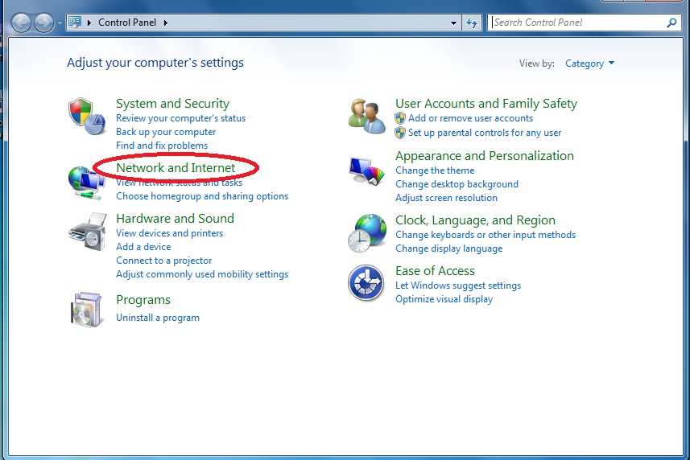690x460 pixels.
Task: Click Adjust commonly used mobility settings
Action: [202, 274]
